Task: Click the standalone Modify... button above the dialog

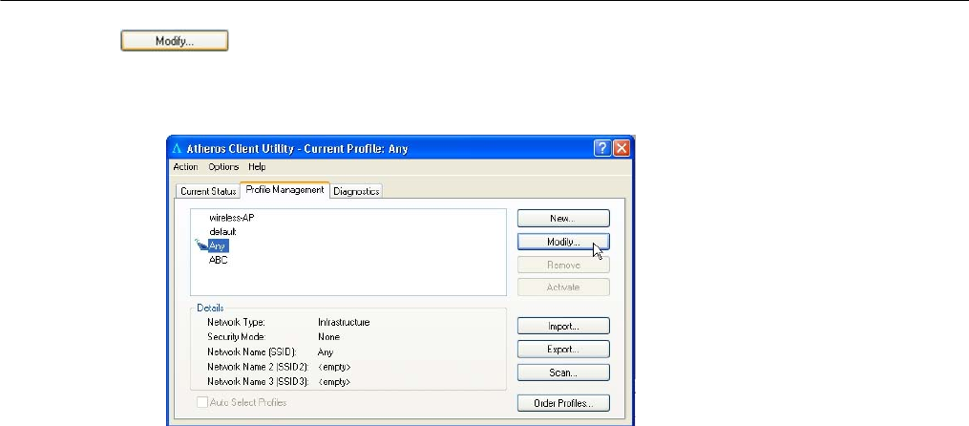Action: tap(175, 41)
